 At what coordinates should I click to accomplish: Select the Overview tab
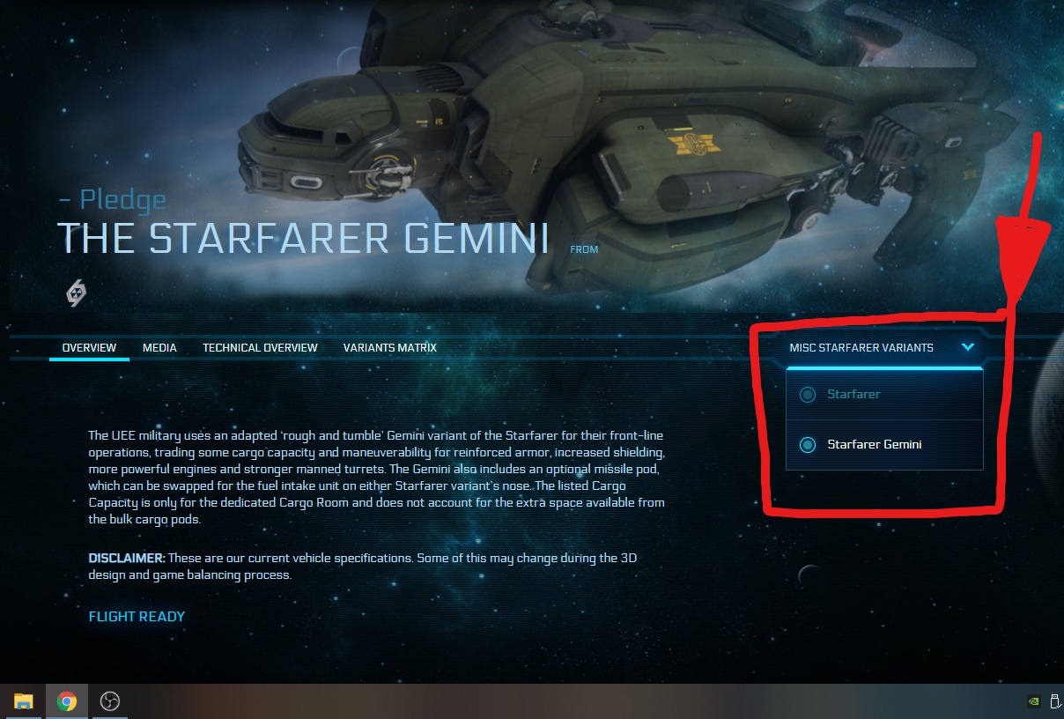coord(89,347)
